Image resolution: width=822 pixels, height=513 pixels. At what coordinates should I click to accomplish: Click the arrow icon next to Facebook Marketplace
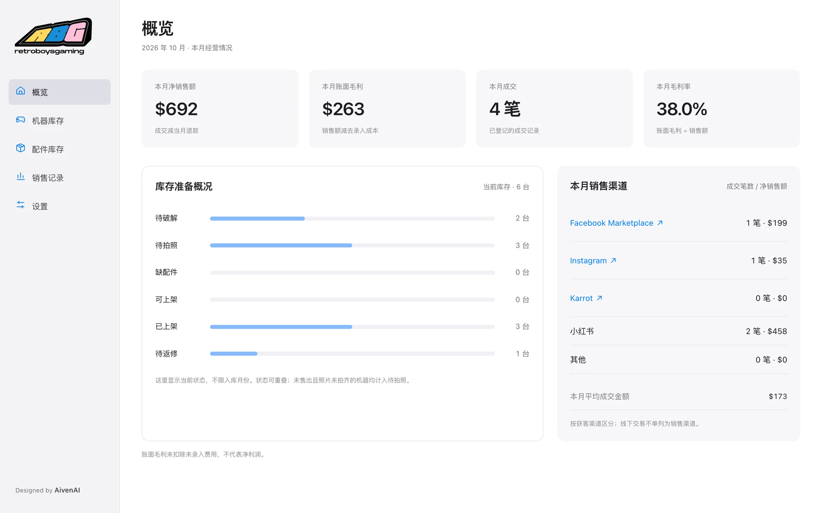660,223
